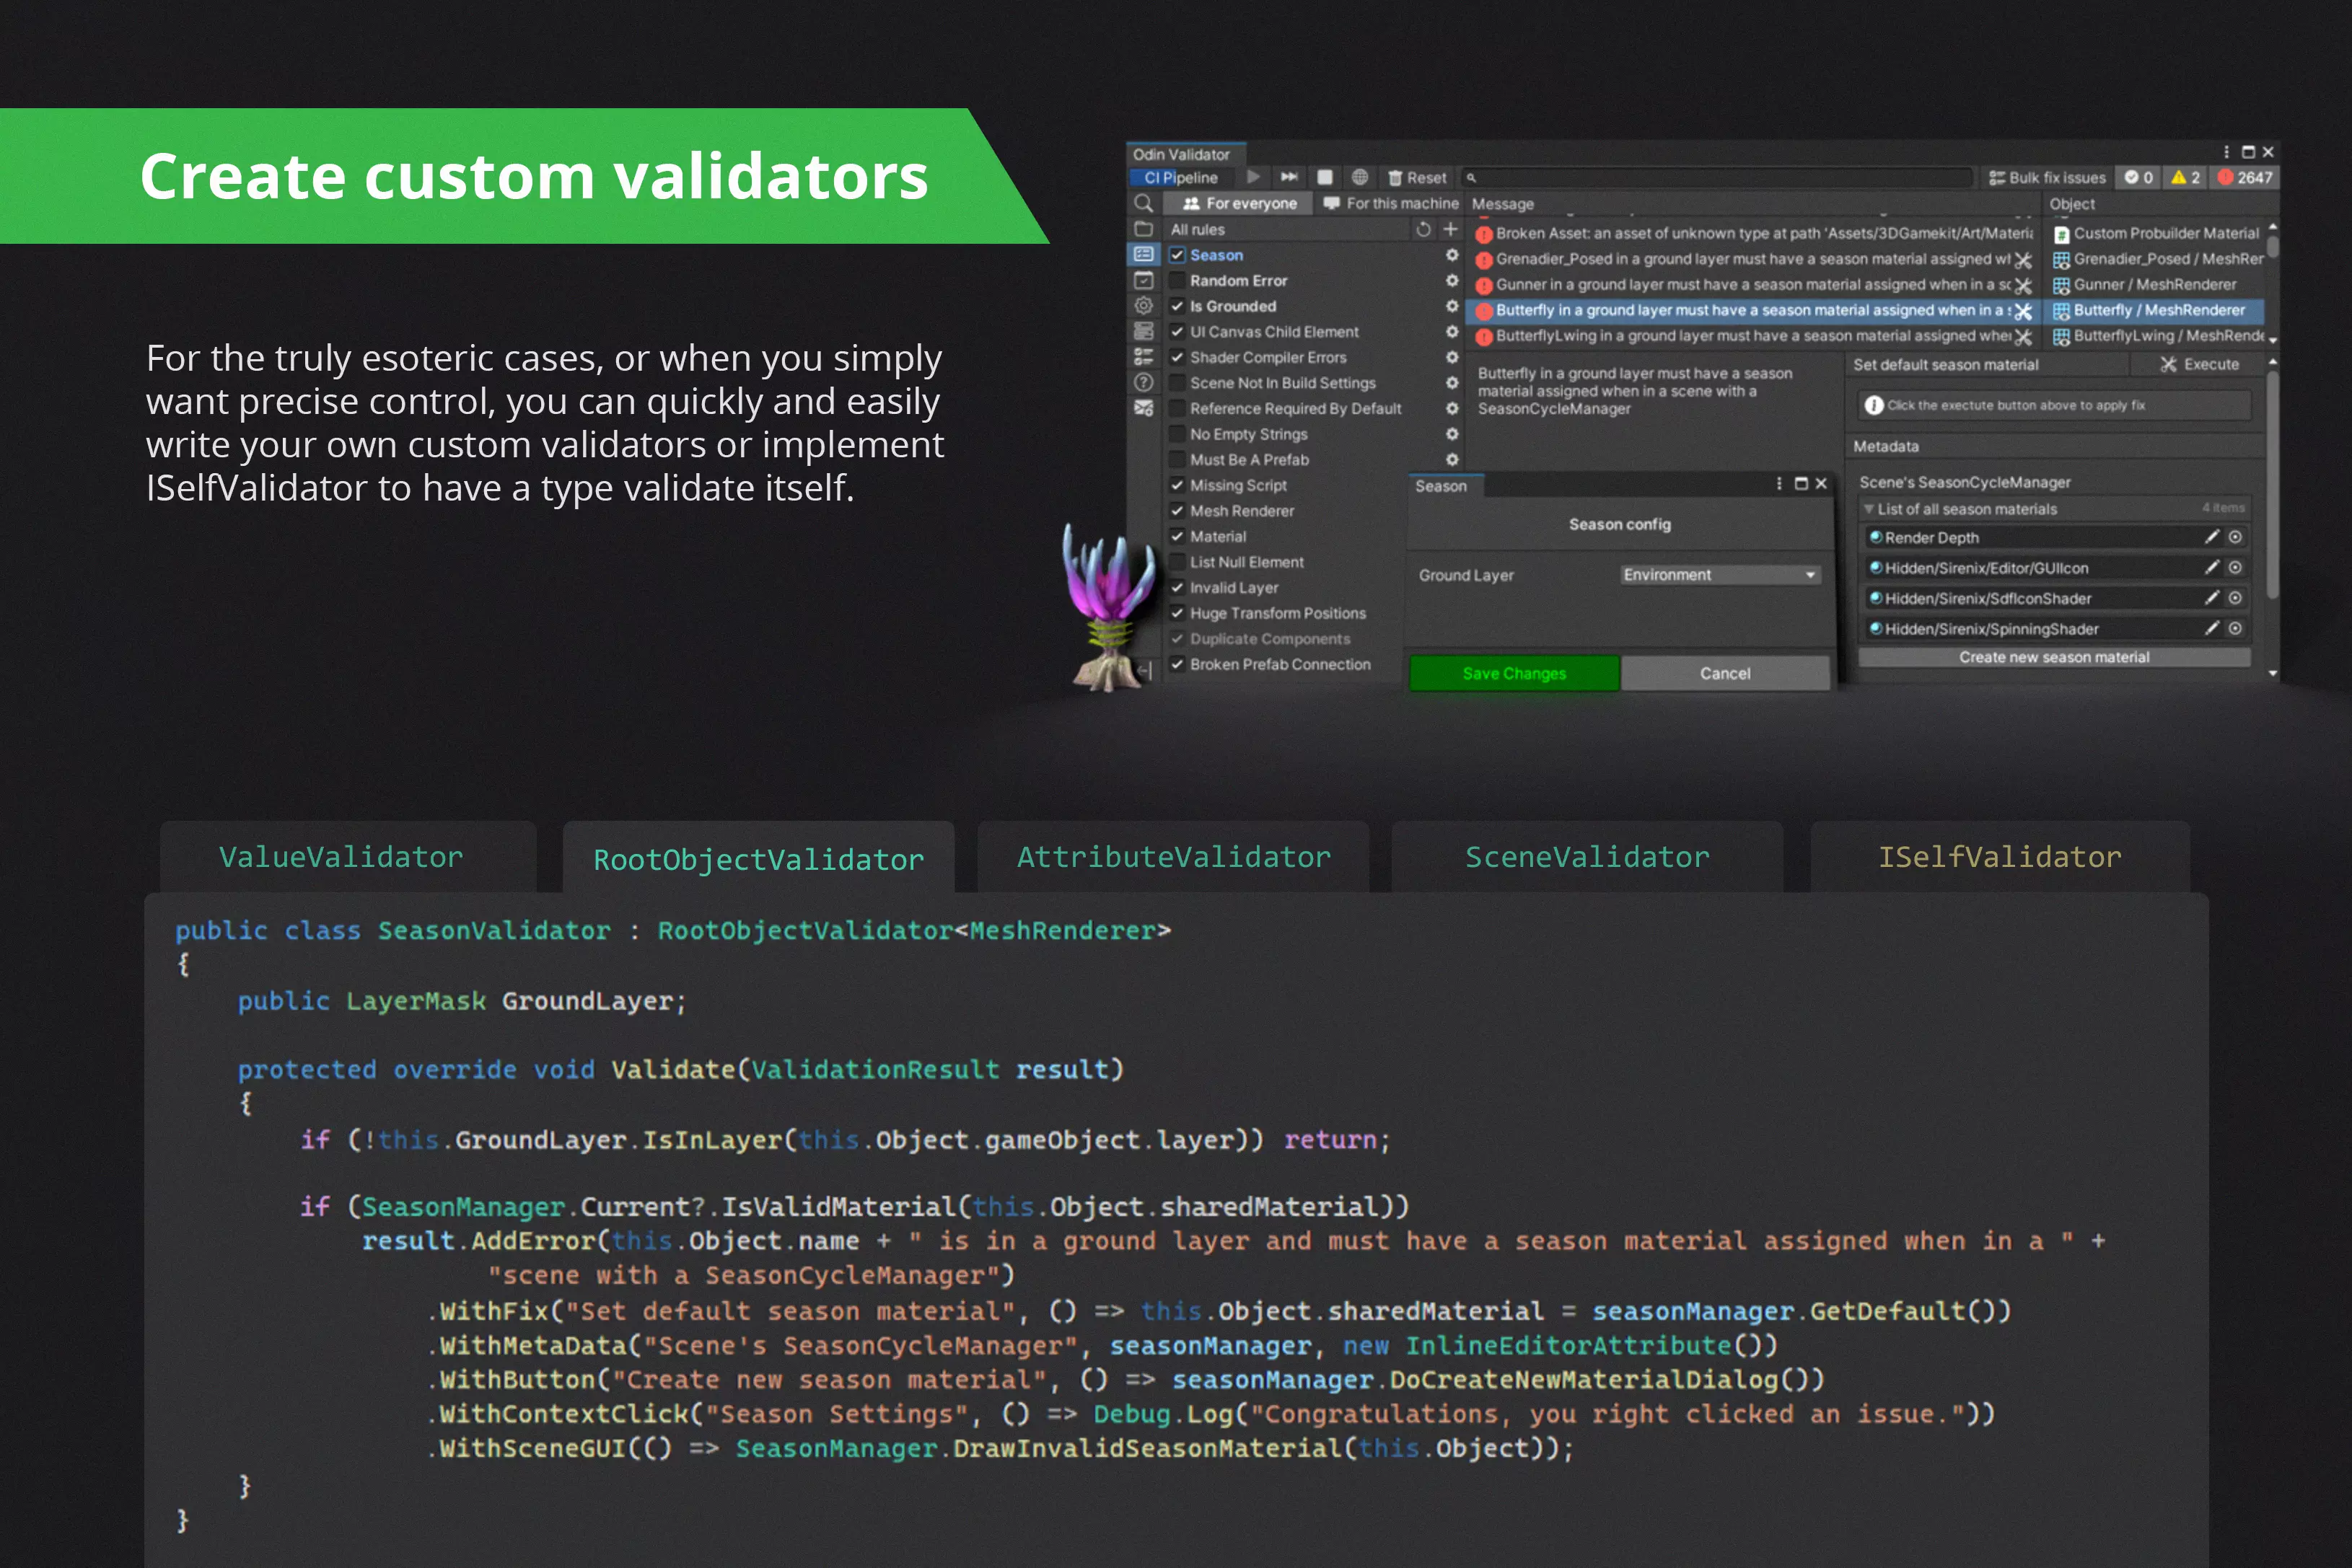Open the gear settings for the Season rule
The width and height of the screenshot is (2352, 1568).
pyautogui.click(x=1452, y=255)
